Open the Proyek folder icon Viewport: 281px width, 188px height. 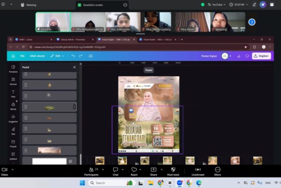tap(13, 142)
